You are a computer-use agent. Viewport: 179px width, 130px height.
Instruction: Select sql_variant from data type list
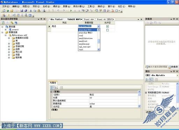[88, 47]
